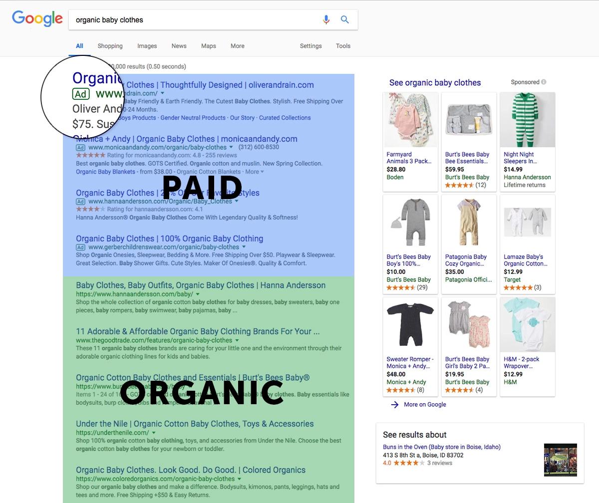This screenshot has height=503, width=599.
Task: Click Our Story sitelink
Action: 242,118
